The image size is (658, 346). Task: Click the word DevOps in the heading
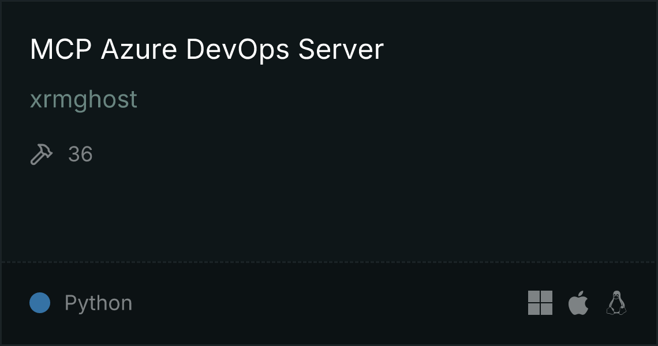tap(238, 50)
